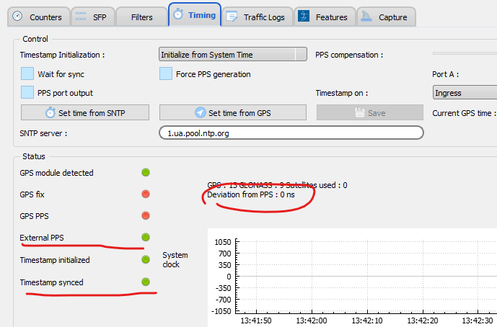This screenshot has height=327, width=497.
Task: Select the Timing tab
Action: click(x=195, y=15)
